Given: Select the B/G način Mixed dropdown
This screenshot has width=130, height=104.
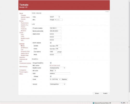Looking at the screenshot, I should click(53, 71).
